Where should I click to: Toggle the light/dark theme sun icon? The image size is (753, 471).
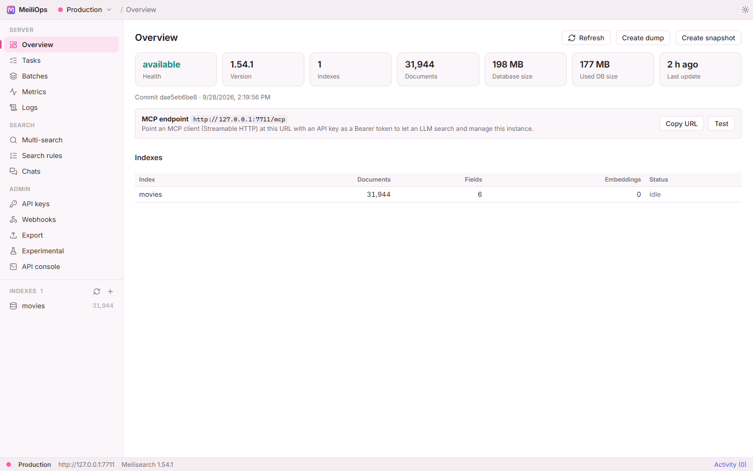pos(745,10)
